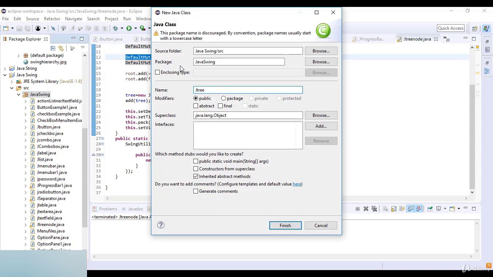
Task: Open Package Explorer View Menu dropdown
Action: 82,48
